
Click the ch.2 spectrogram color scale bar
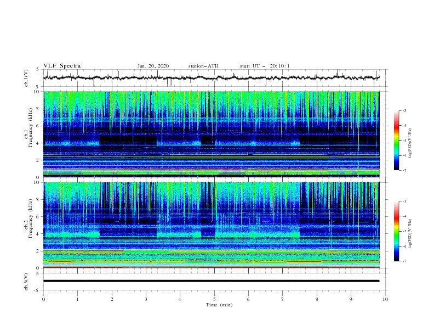click(396, 231)
